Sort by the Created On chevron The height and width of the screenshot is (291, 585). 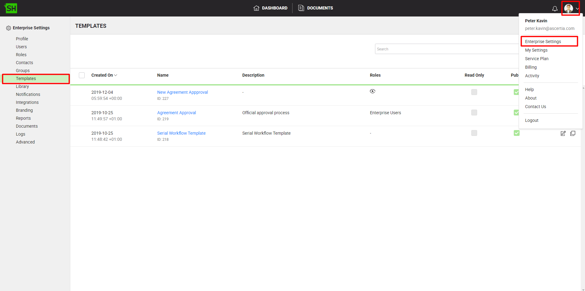[x=116, y=75]
